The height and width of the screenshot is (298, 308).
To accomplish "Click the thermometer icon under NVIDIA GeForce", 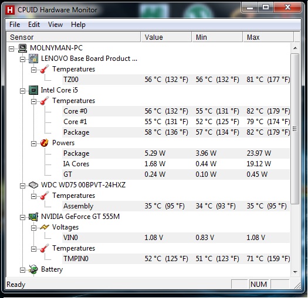I will point(45,248).
